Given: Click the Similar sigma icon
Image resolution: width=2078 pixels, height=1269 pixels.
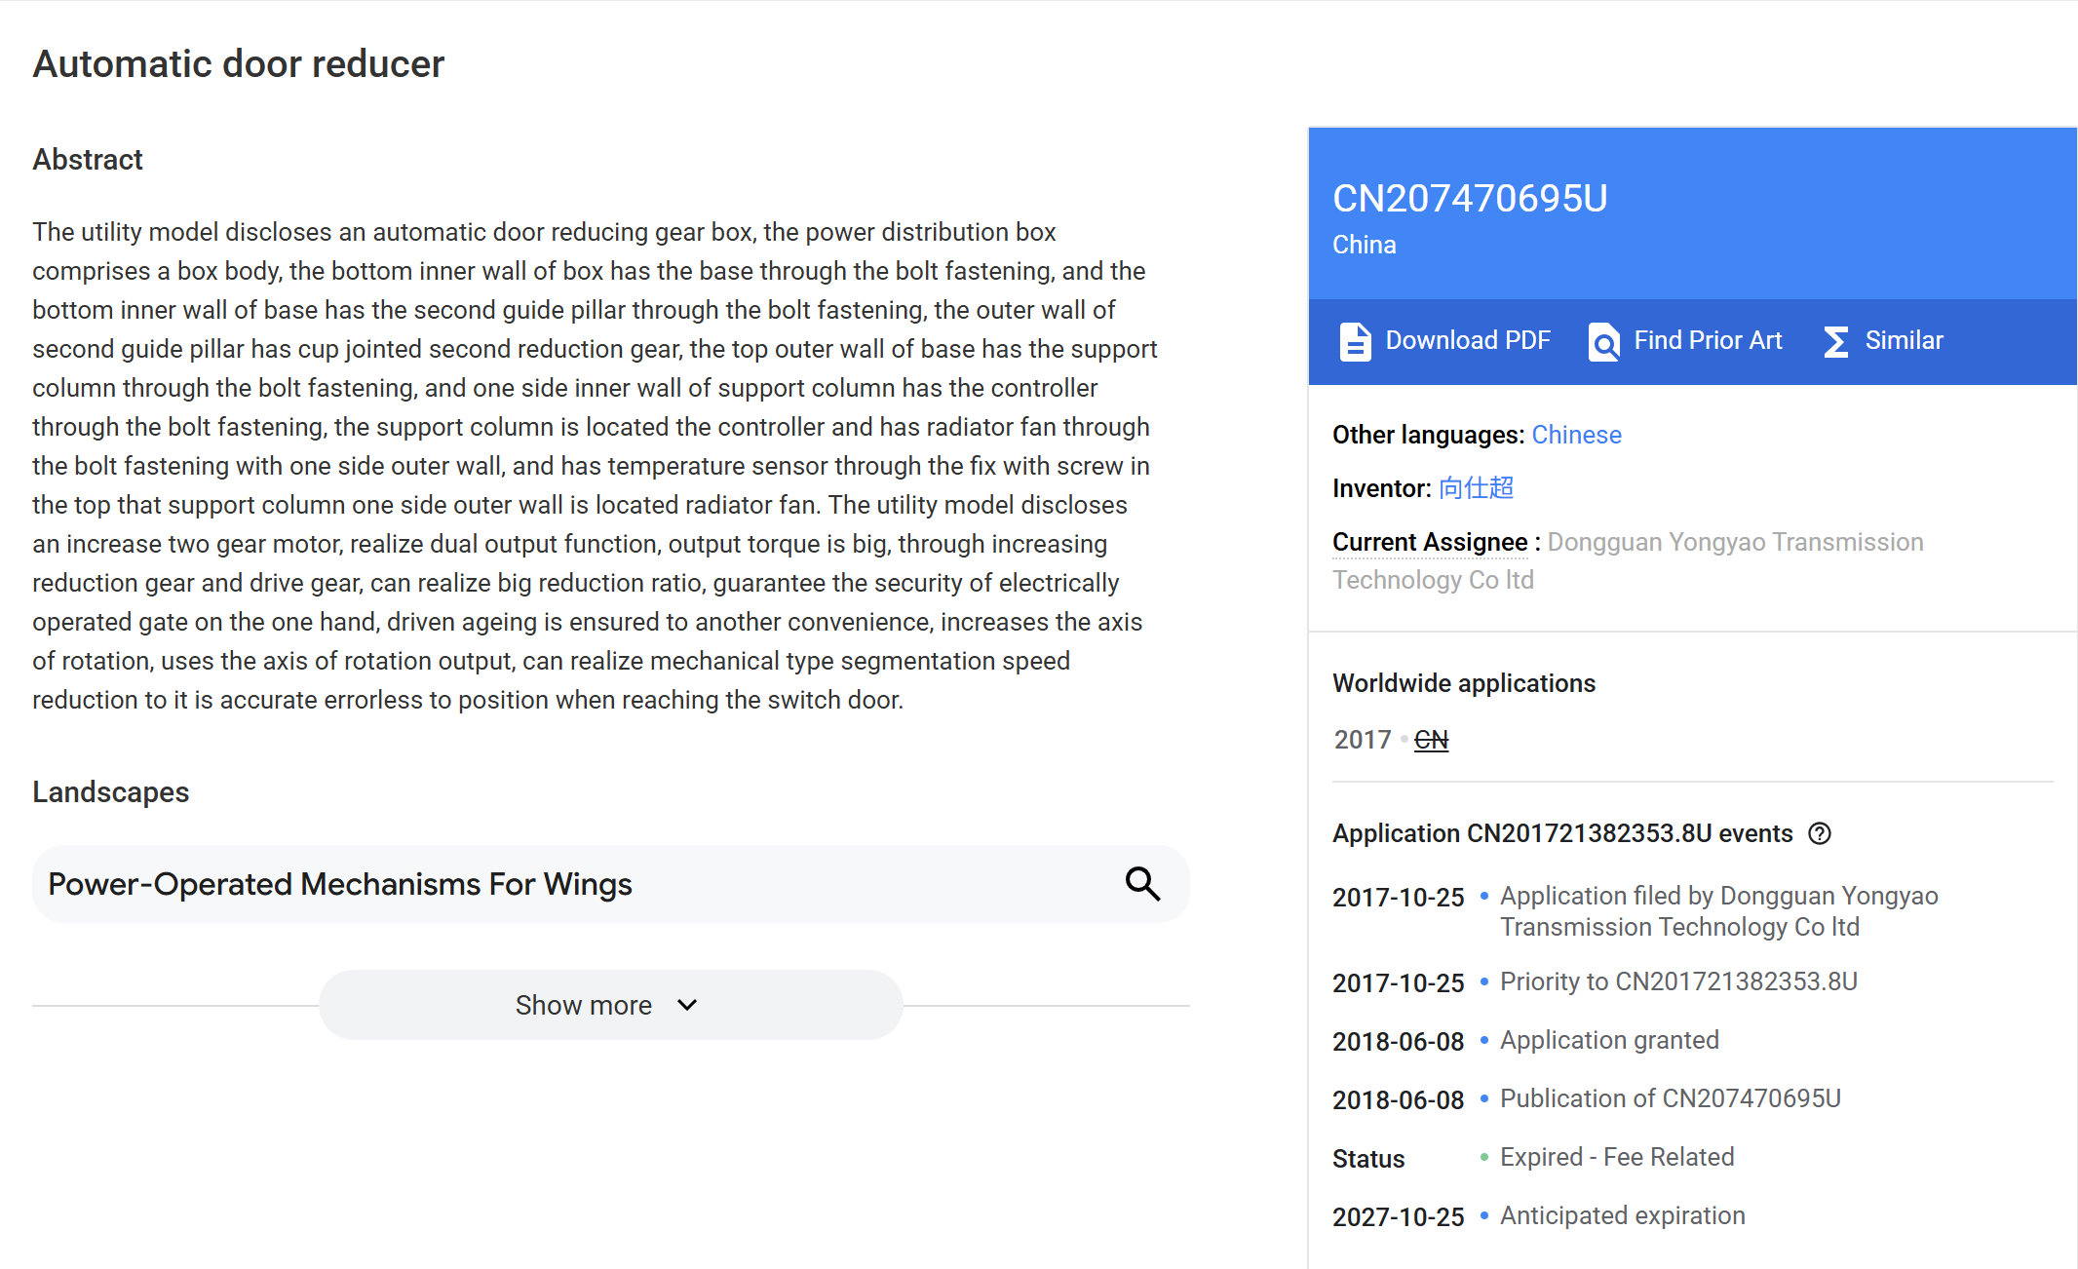Looking at the screenshot, I should tap(1835, 341).
